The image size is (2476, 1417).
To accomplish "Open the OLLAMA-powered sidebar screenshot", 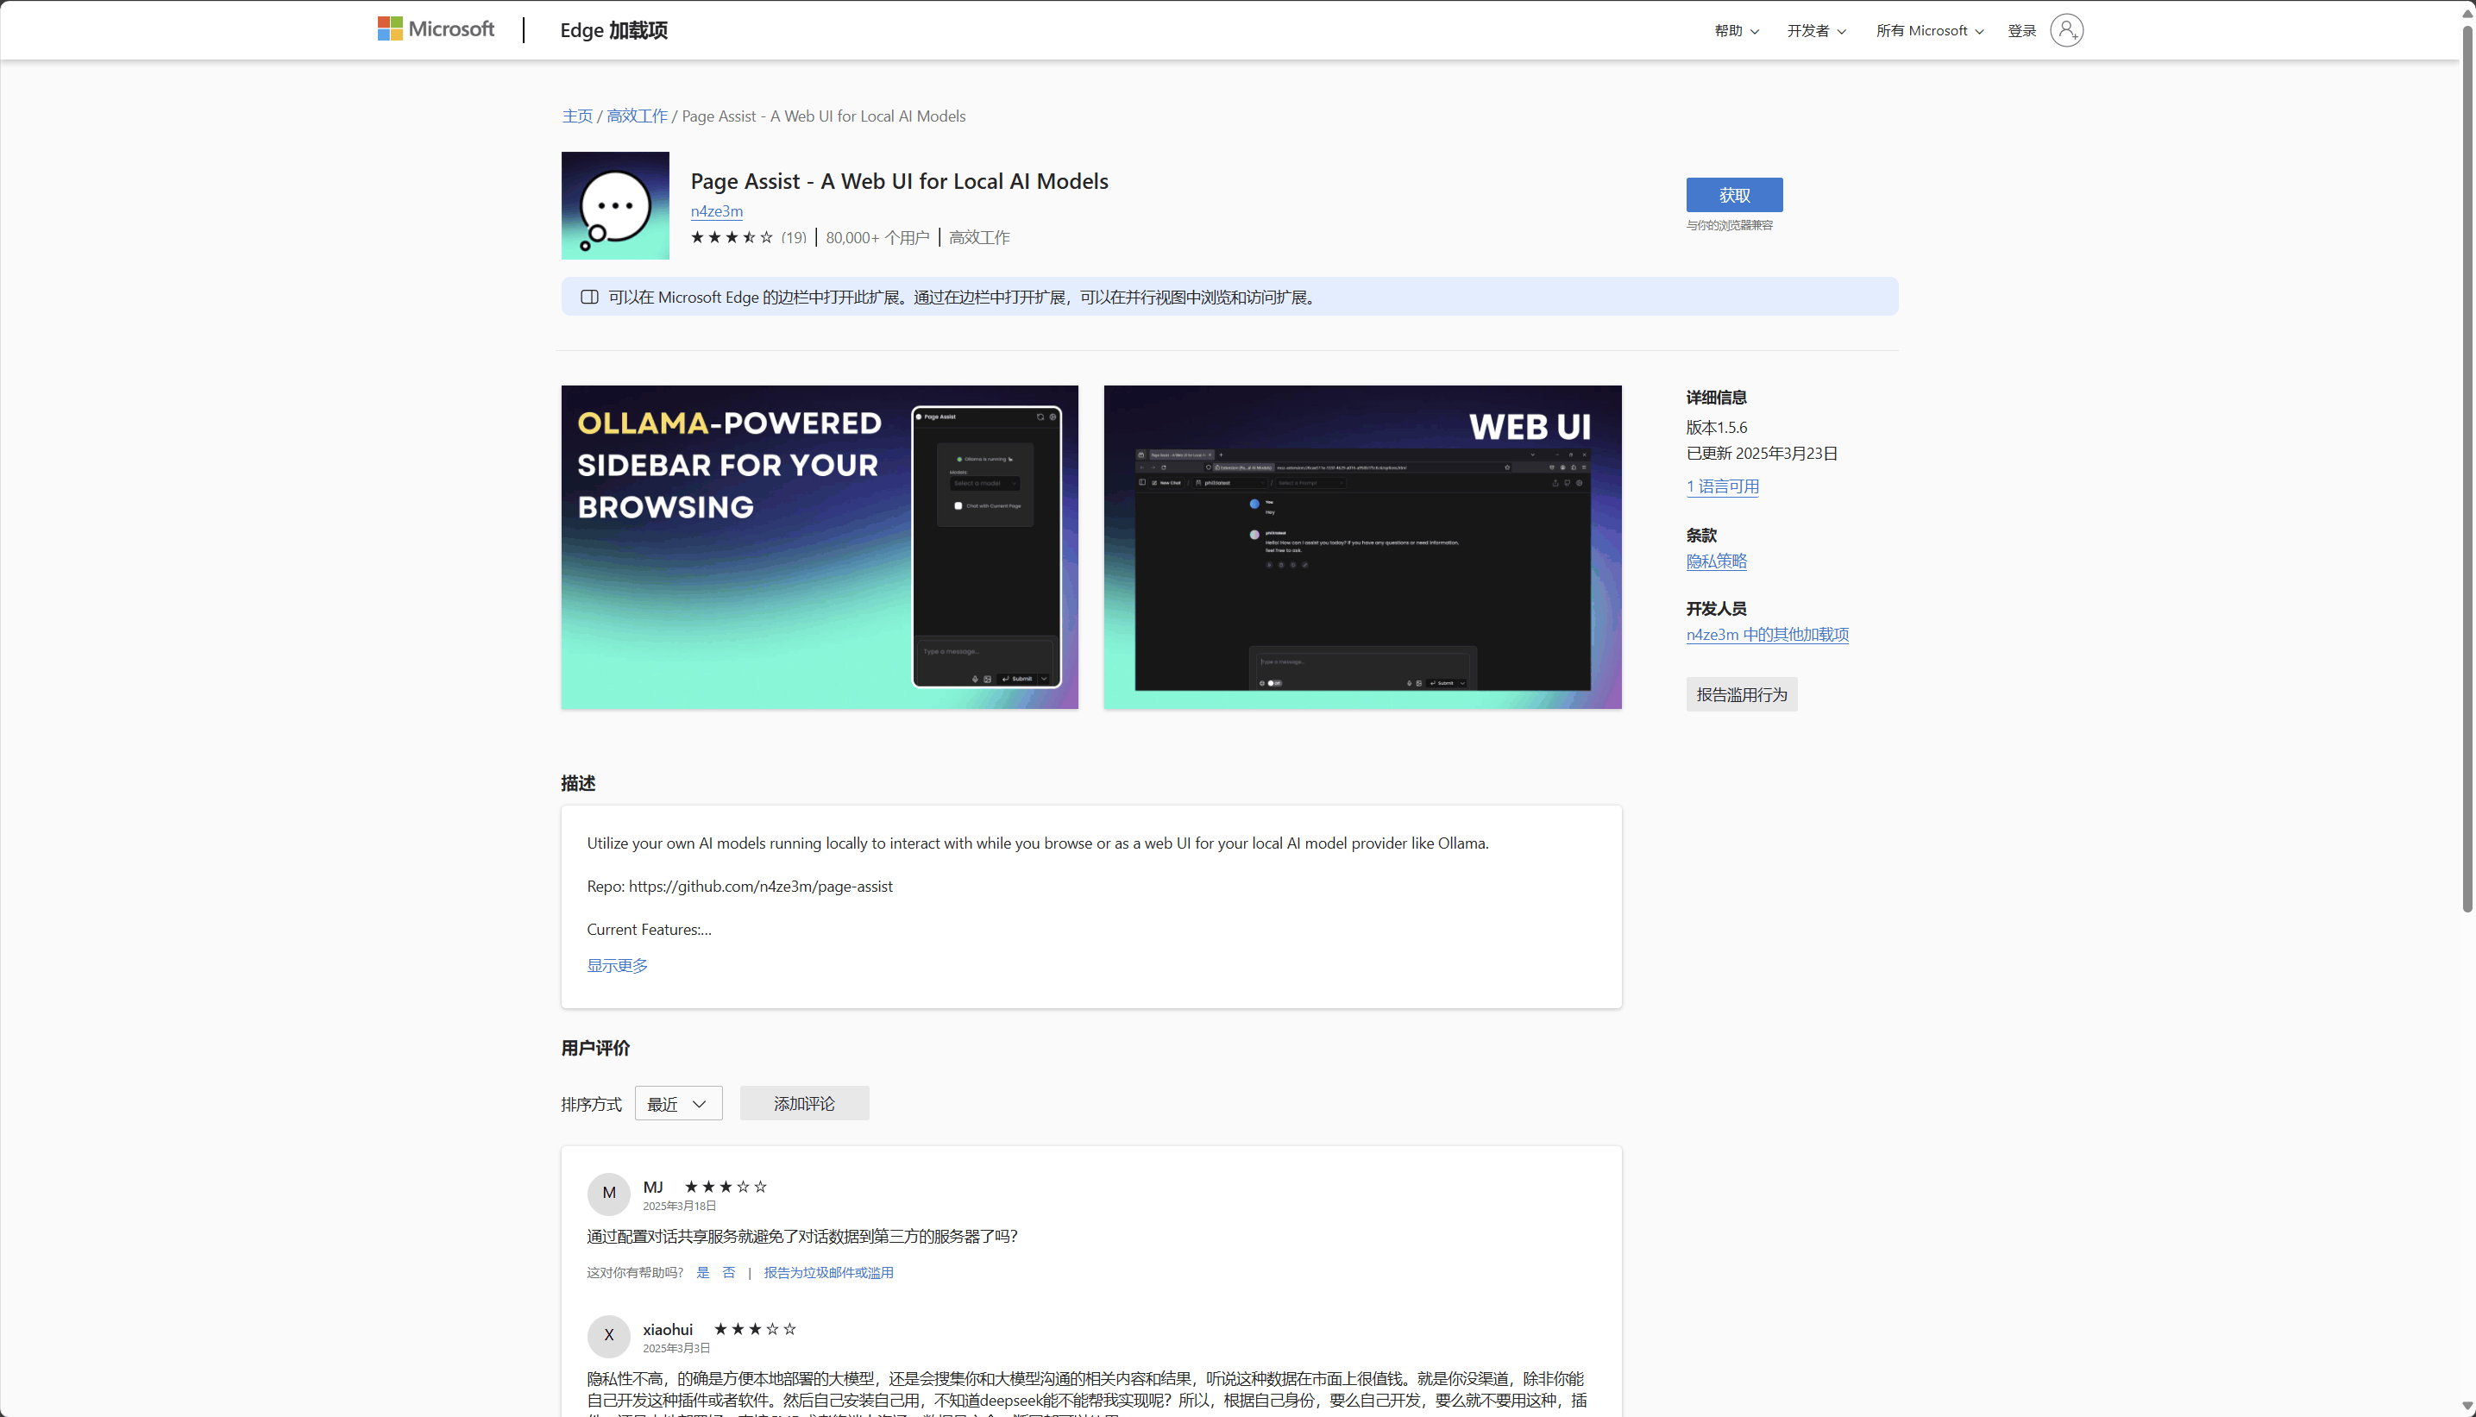I will coord(820,547).
